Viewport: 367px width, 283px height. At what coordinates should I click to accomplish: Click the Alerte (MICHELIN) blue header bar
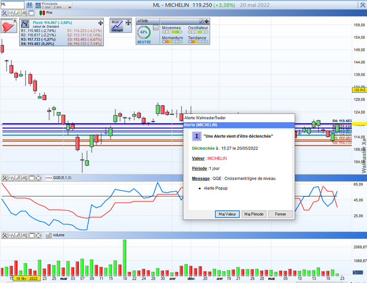[x=239, y=125]
